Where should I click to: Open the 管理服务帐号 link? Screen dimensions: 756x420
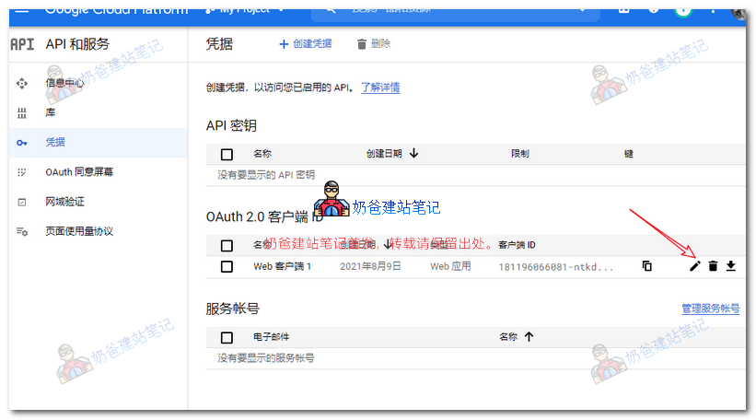(x=710, y=309)
